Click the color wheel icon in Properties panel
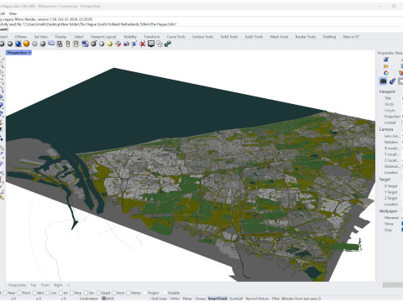Screen dimensions: 403x302 coord(386,73)
